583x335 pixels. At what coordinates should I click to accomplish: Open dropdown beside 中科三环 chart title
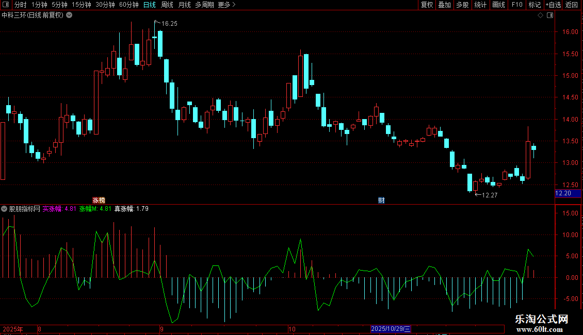coord(69,15)
